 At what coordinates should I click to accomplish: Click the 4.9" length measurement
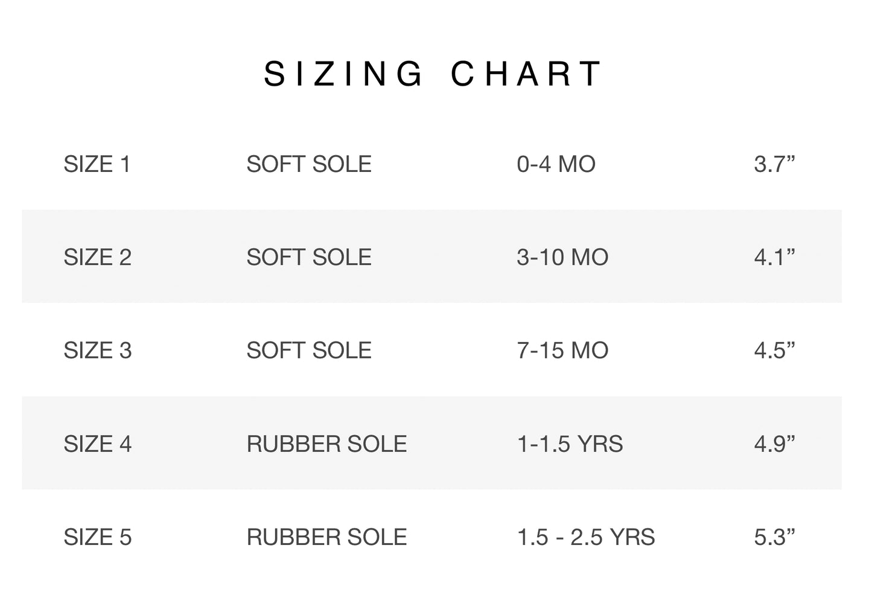pyautogui.click(x=774, y=444)
